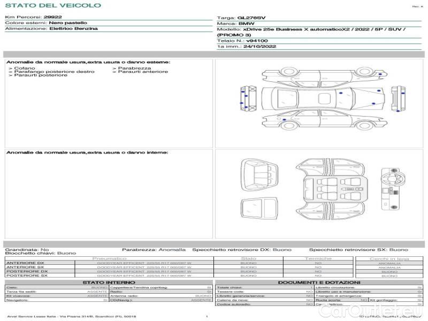Click the 'Tessere code:' row label
The image size is (428, 321).
pos(230,292)
